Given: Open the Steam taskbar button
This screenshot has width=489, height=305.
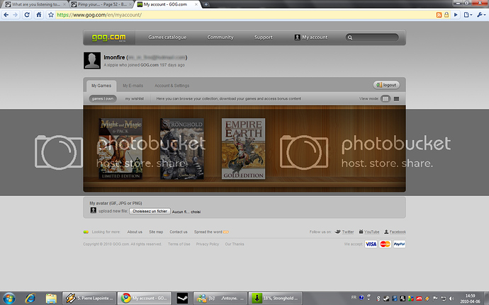Looking at the screenshot, I should click(x=182, y=298).
